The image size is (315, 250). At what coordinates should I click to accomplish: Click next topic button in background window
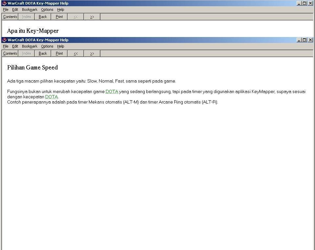[x=92, y=17]
